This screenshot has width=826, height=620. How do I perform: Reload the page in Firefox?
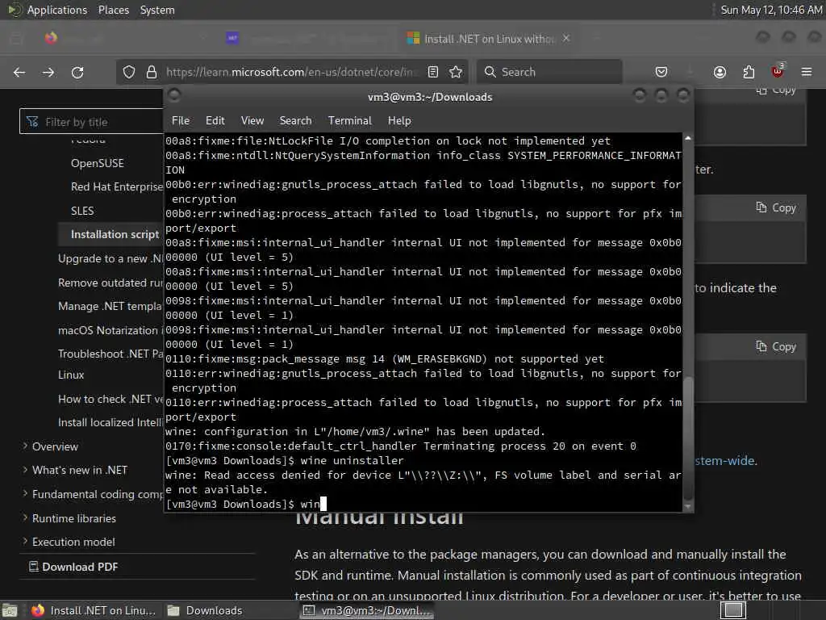pyautogui.click(x=77, y=72)
